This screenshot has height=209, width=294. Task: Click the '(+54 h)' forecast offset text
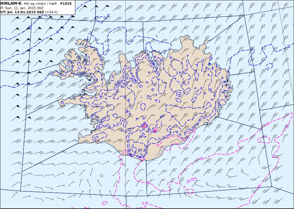coord(51,12)
